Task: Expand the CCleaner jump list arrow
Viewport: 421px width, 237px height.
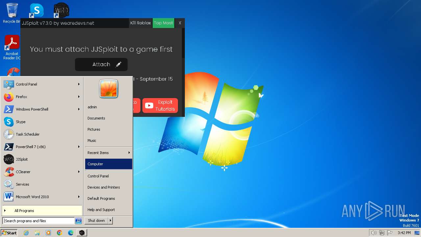Action: tap(79, 172)
